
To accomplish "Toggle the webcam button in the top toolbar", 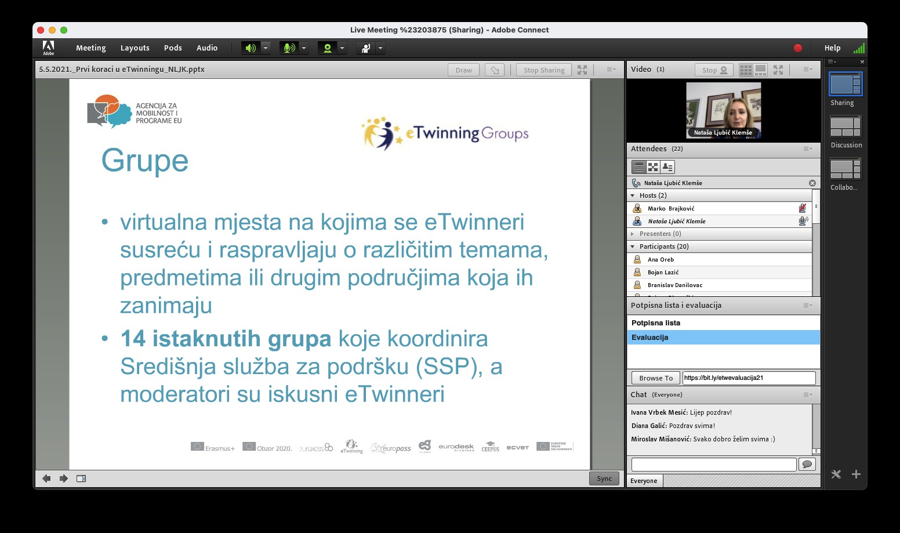I will pyautogui.click(x=328, y=48).
